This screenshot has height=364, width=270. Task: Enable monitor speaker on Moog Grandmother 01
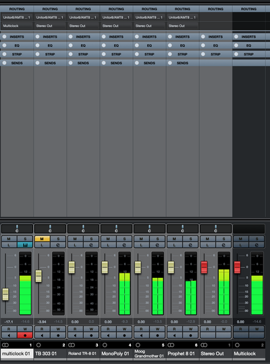pos(141,335)
